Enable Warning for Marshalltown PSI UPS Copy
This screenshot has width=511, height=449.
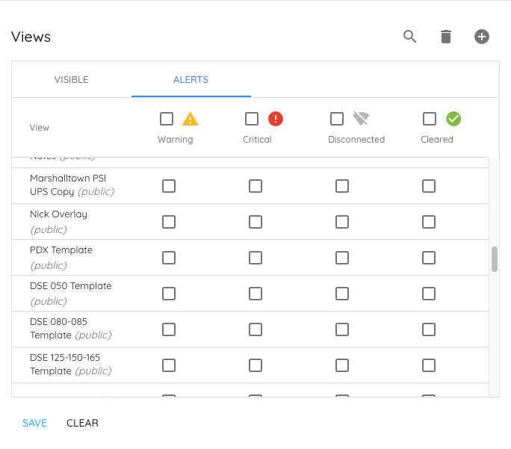pos(169,186)
